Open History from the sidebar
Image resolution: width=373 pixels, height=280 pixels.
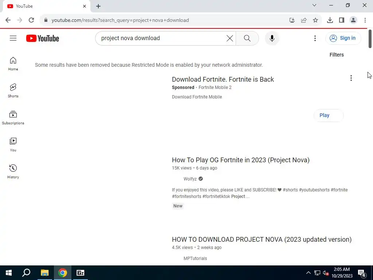[13, 171]
